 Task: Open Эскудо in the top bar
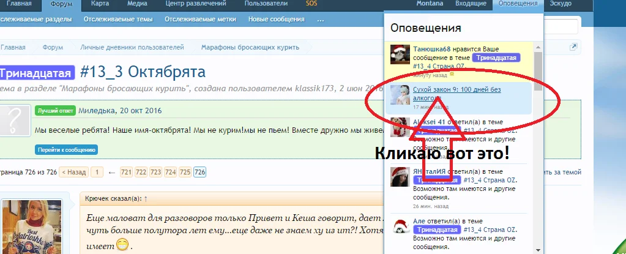(x=561, y=4)
